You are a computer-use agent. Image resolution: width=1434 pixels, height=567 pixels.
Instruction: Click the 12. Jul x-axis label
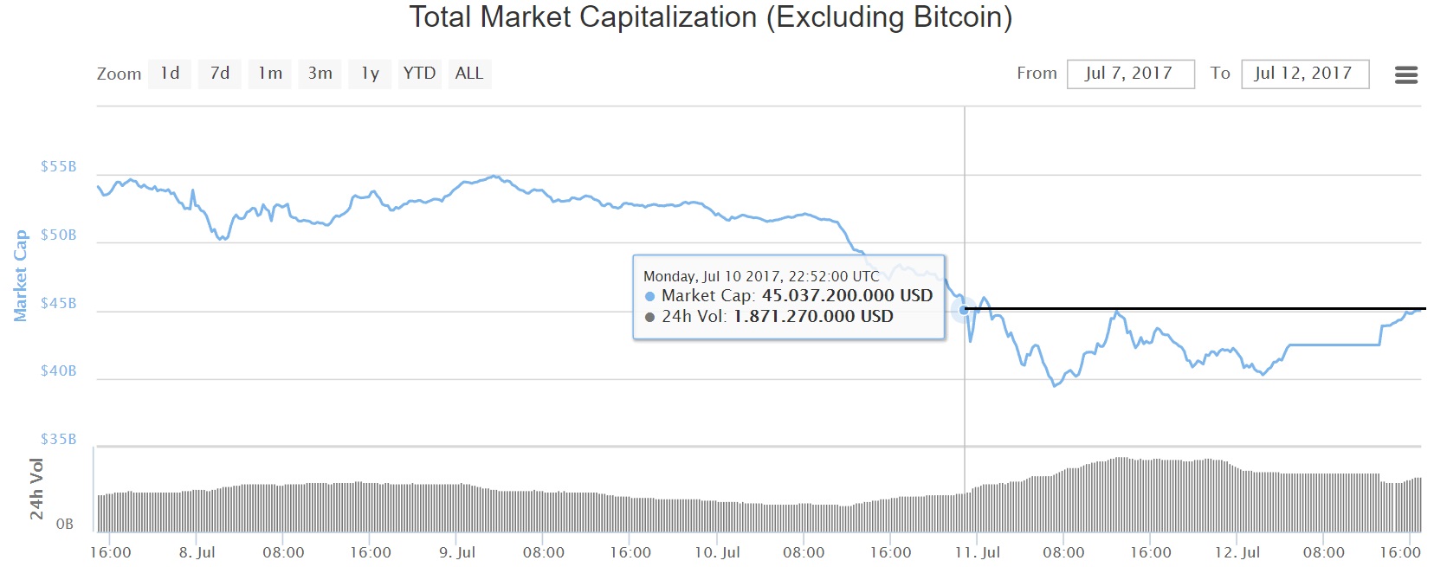pyautogui.click(x=1237, y=552)
